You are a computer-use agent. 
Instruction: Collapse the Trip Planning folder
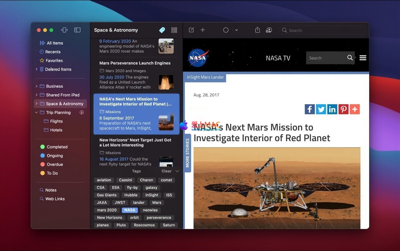click(36, 113)
